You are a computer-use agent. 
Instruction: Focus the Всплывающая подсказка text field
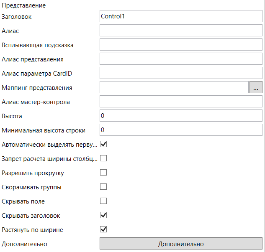(181, 45)
